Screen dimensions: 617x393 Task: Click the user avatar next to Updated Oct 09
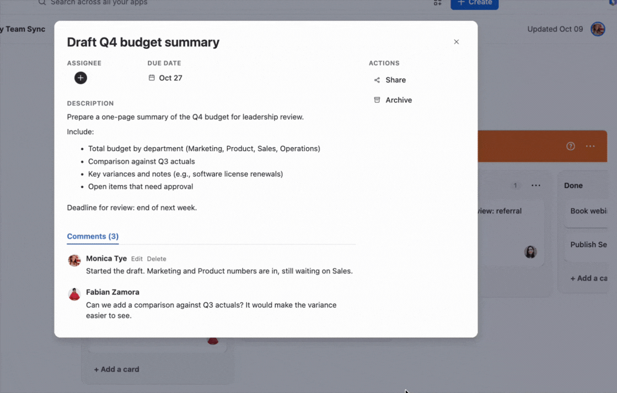click(x=598, y=29)
